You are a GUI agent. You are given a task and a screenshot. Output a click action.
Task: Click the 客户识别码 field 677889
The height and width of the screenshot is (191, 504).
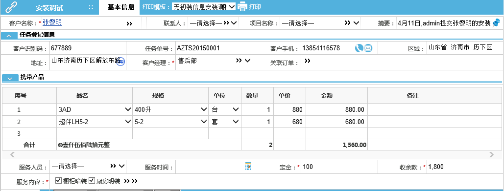pos(87,48)
